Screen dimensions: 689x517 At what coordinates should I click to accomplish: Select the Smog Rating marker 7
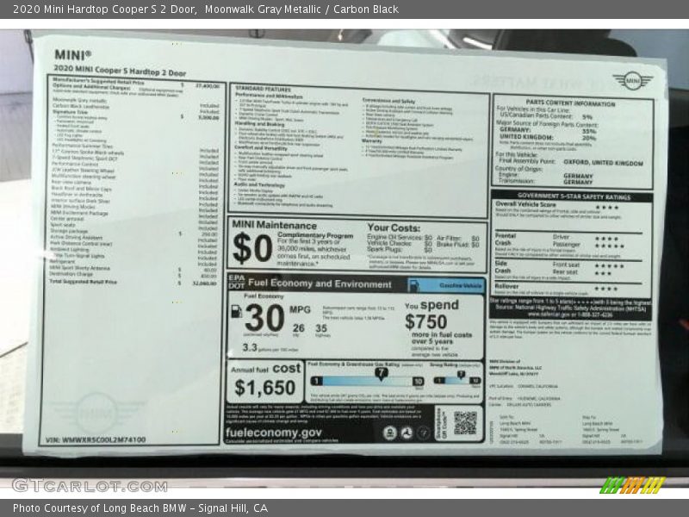click(x=461, y=375)
